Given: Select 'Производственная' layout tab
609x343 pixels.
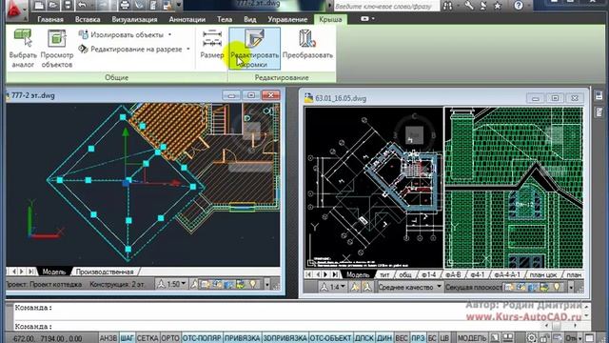Looking at the screenshot, I should pyautogui.click(x=105, y=272).
